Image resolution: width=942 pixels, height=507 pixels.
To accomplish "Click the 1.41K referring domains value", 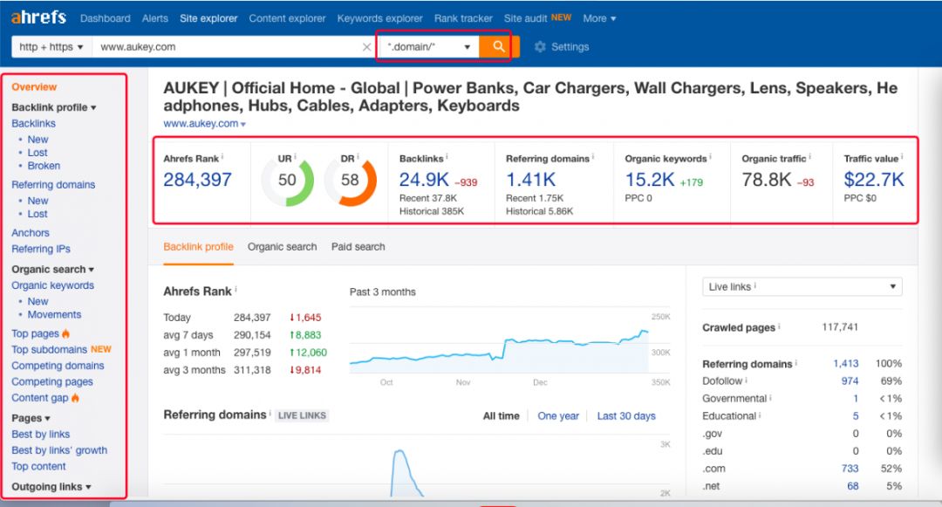I will pos(531,180).
